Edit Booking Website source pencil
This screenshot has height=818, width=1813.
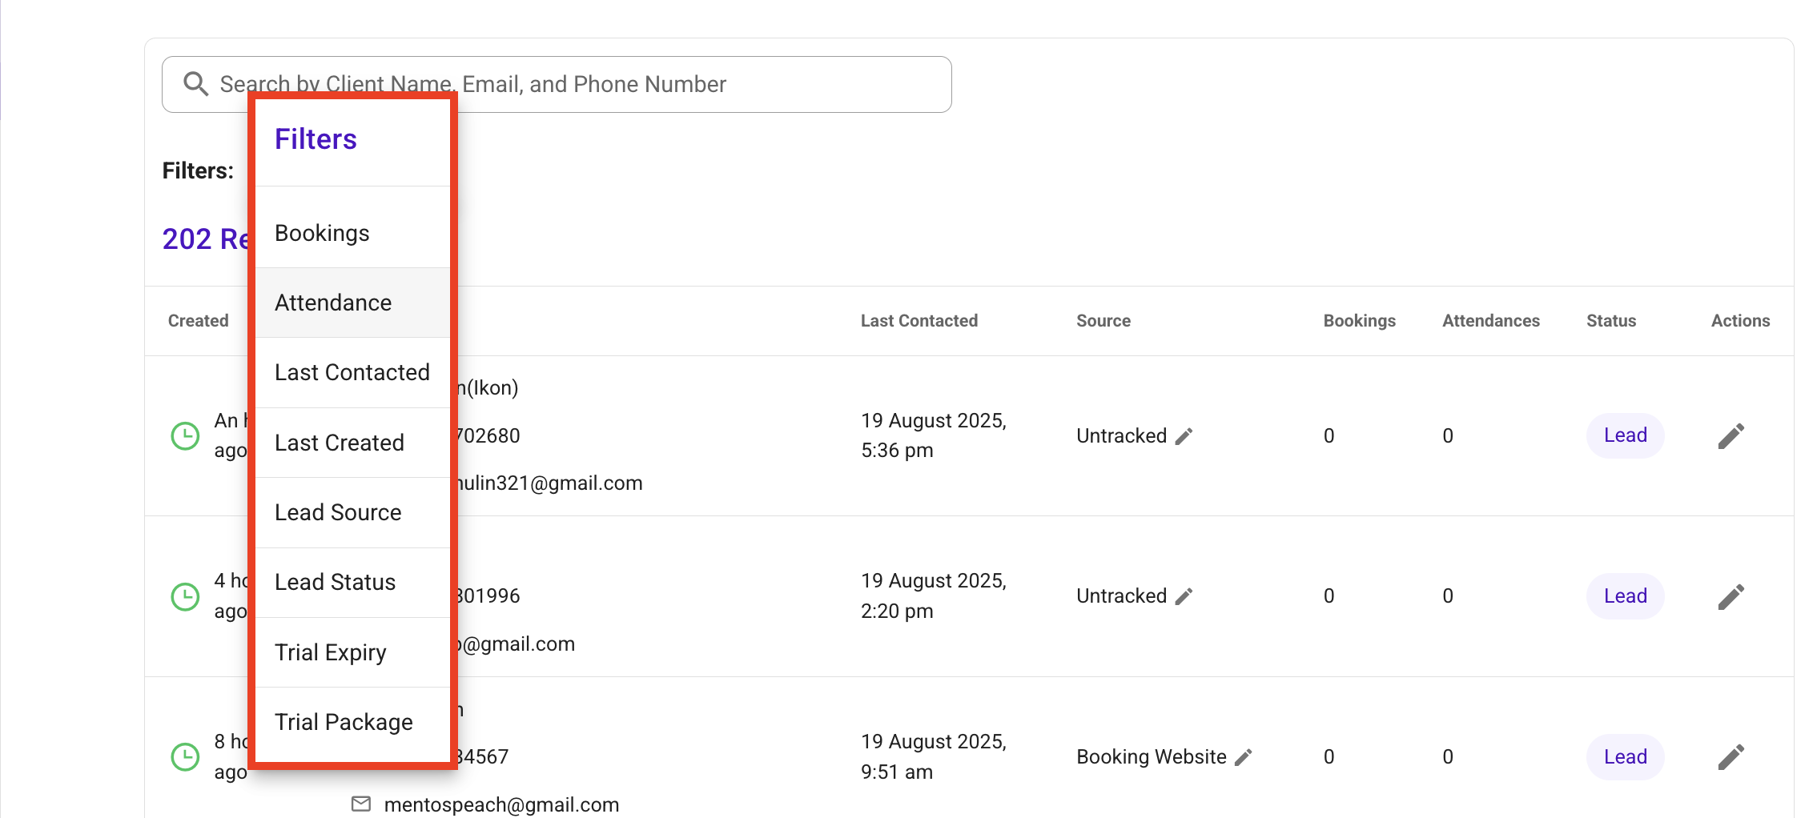[x=1243, y=757]
